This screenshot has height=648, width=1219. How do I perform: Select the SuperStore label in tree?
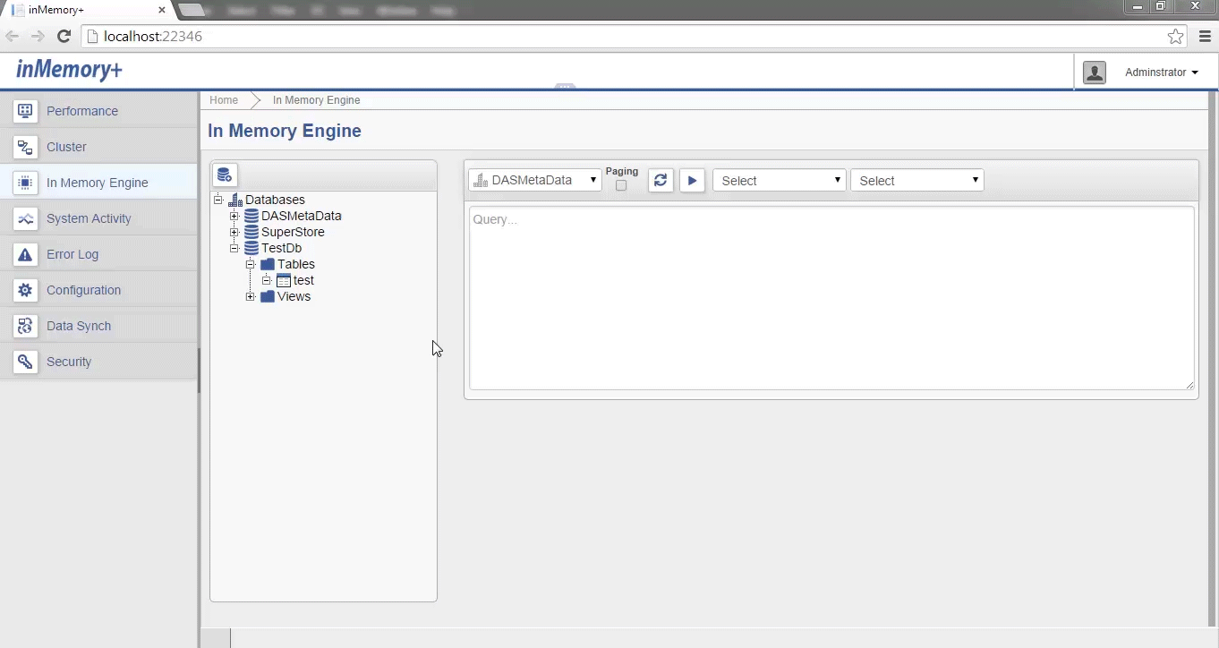293,232
